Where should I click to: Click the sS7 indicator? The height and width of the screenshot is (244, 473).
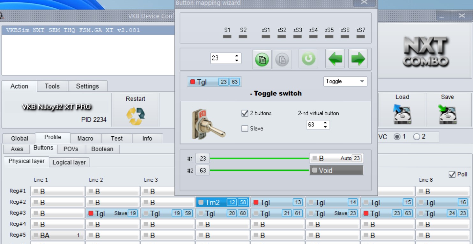click(x=361, y=37)
